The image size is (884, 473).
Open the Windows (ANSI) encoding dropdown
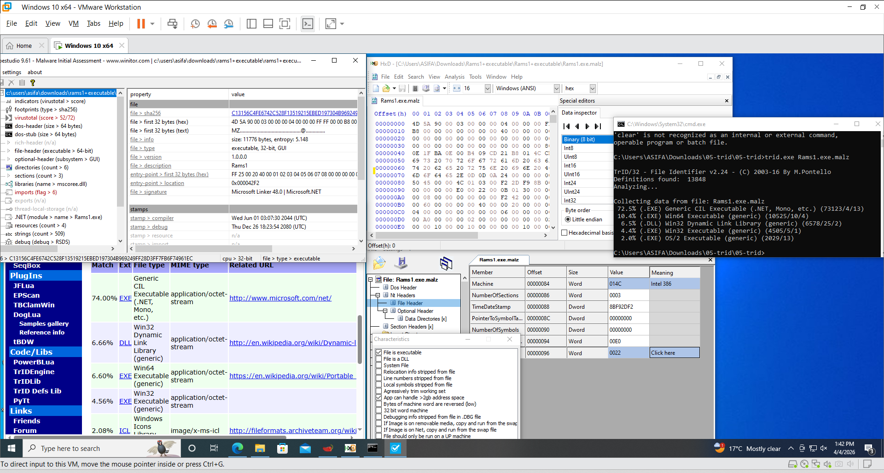tap(557, 88)
